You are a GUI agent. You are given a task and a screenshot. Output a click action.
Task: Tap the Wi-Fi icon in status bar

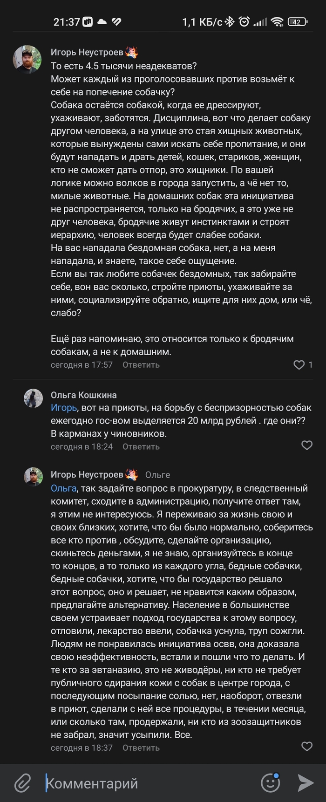[x=277, y=22]
